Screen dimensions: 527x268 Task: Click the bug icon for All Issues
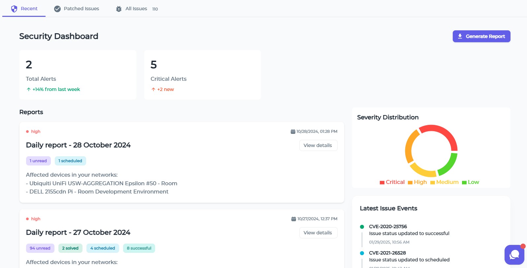[x=119, y=9]
